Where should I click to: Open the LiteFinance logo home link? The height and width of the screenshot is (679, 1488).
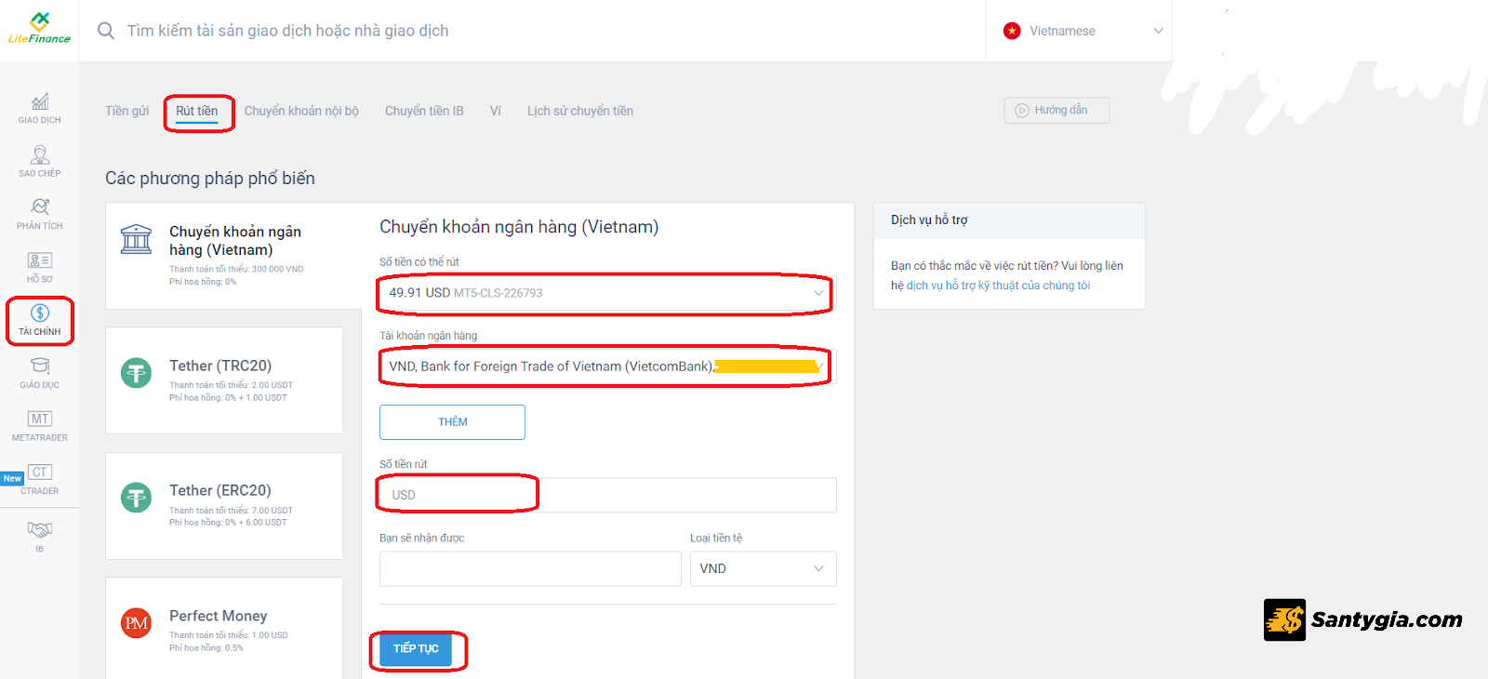[39, 28]
